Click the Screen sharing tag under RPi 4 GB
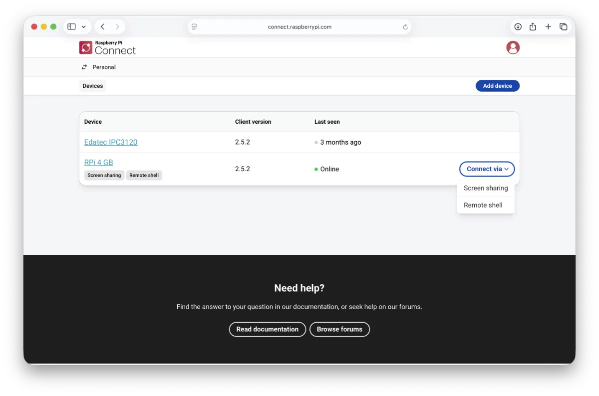The height and width of the screenshot is (396, 599). 104,175
